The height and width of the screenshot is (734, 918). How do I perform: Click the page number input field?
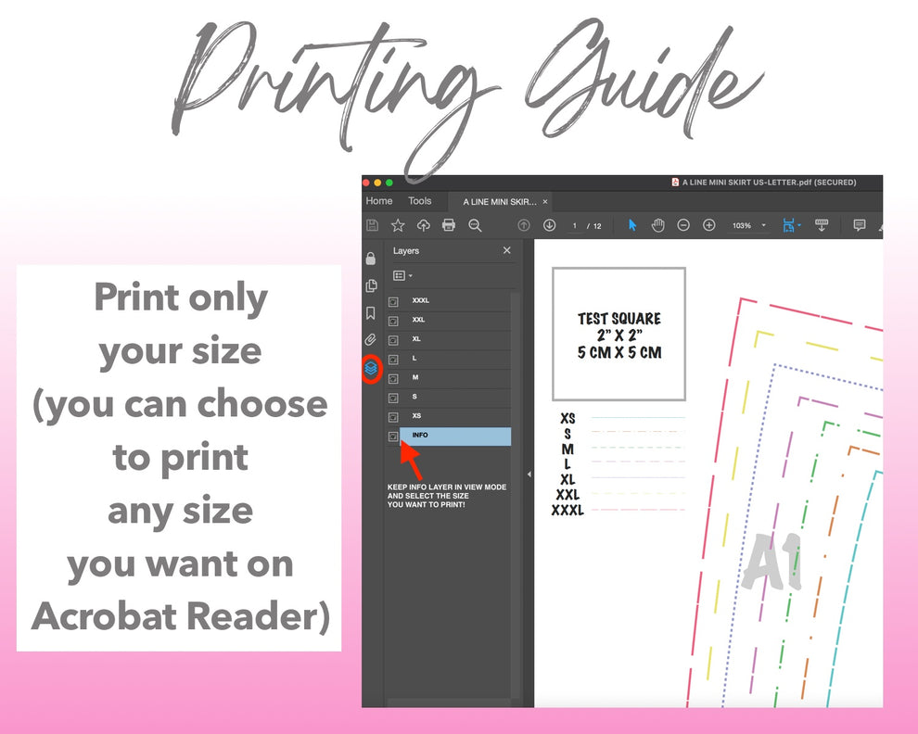(575, 226)
